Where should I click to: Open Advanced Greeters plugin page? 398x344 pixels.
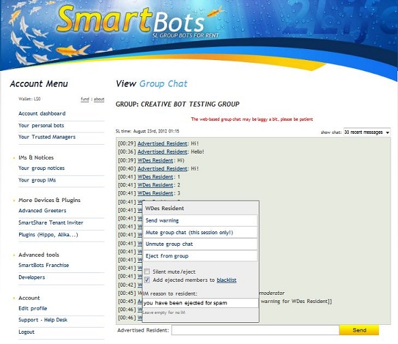(42, 210)
